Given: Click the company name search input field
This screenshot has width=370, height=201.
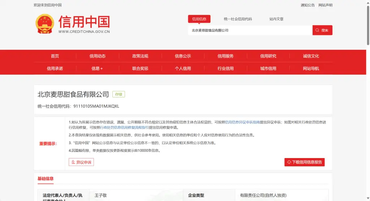Looking at the screenshot, I should pyautogui.click(x=249, y=30).
